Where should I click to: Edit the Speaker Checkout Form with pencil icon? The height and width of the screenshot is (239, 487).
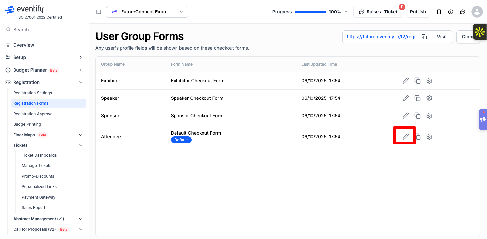coord(406,98)
